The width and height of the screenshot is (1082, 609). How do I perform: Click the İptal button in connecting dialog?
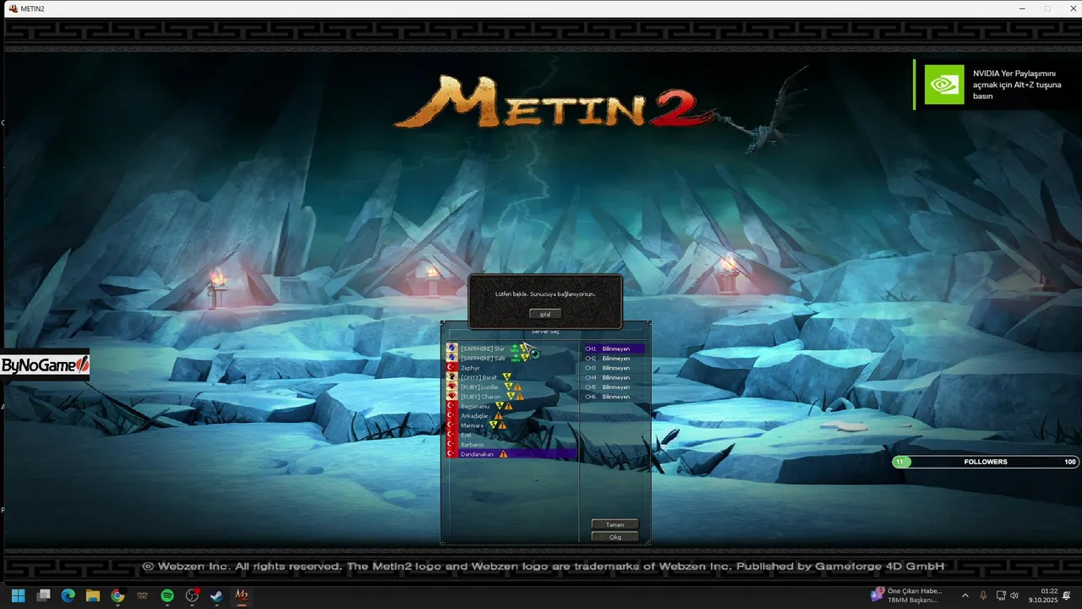click(x=545, y=314)
